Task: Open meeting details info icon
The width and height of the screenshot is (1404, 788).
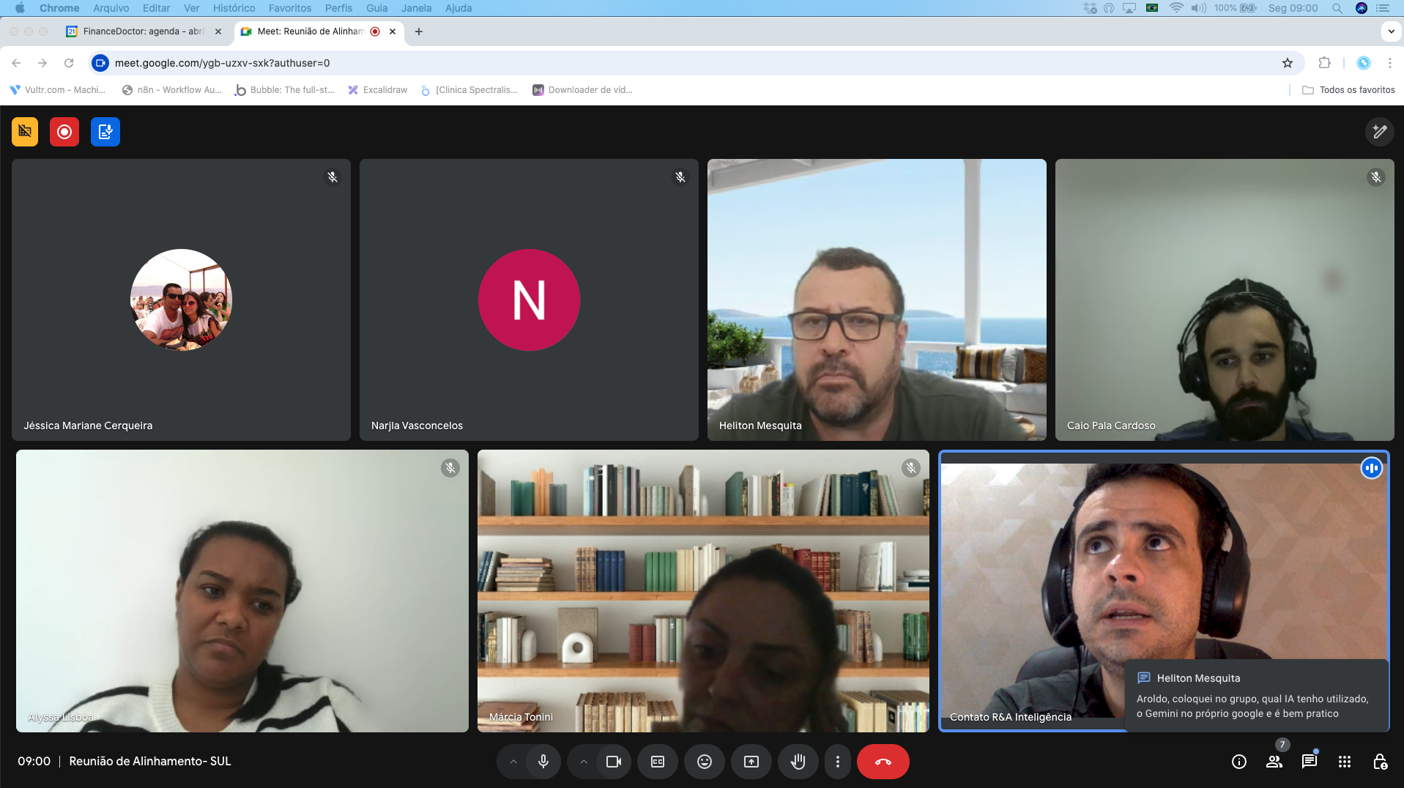Action: [1239, 762]
